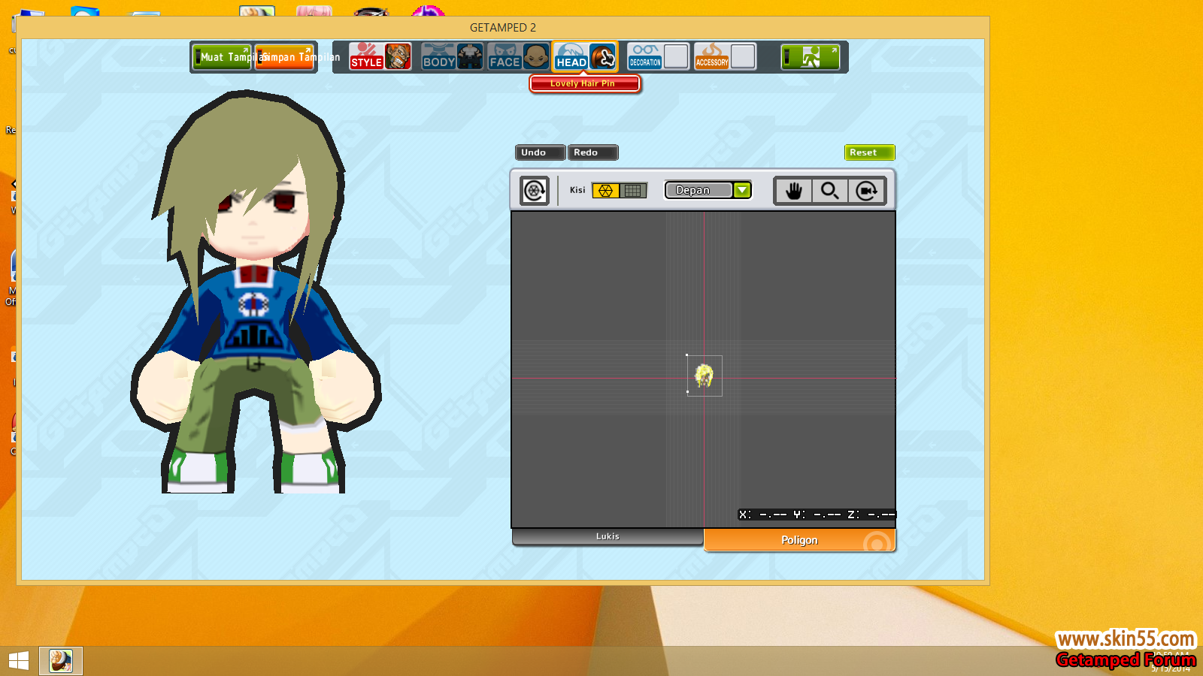Switch to the Lukis tab
This screenshot has height=676, width=1203.
point(608,536)
